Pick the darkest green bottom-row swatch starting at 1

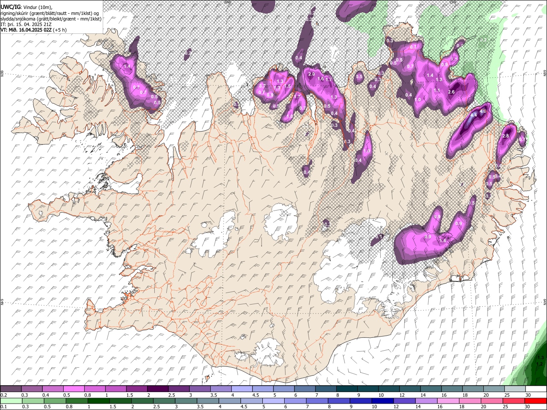[98, 401]
